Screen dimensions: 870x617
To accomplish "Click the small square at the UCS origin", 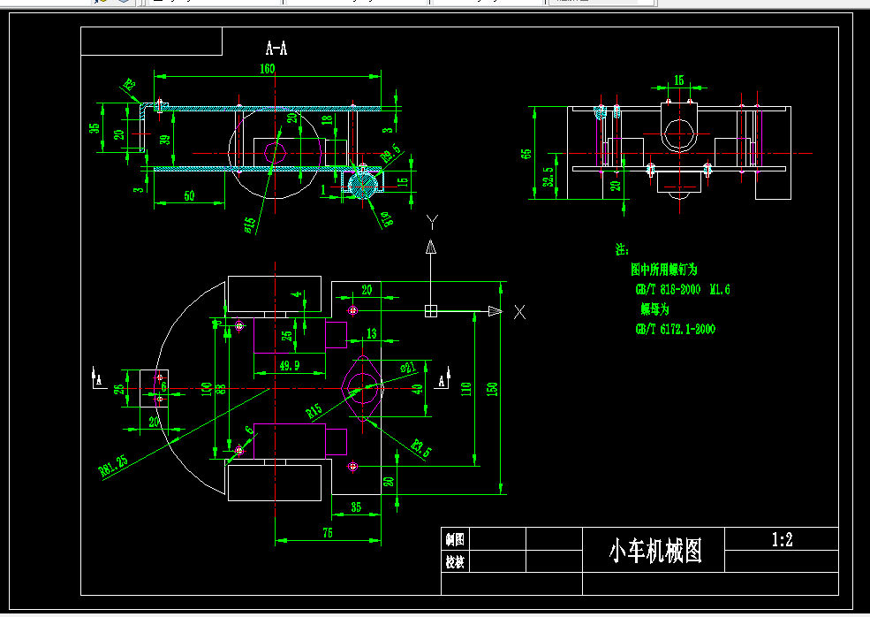I will click(x=431, y=309).
